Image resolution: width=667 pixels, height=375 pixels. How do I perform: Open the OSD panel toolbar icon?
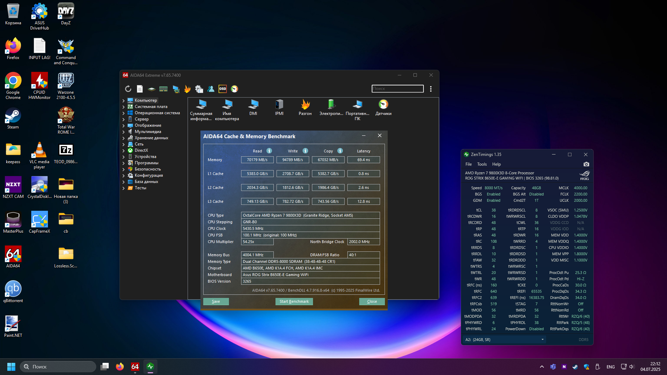pyautogui.click(x=223, y=89)
